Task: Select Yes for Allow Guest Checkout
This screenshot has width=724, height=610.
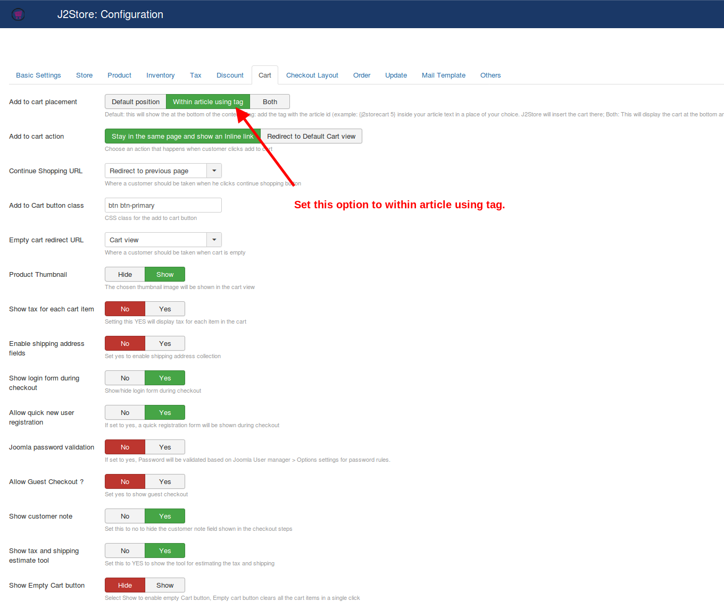Action: point(165,482)
